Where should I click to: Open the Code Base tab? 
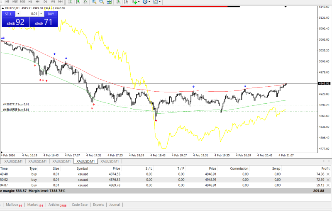(x=80, y=205)
